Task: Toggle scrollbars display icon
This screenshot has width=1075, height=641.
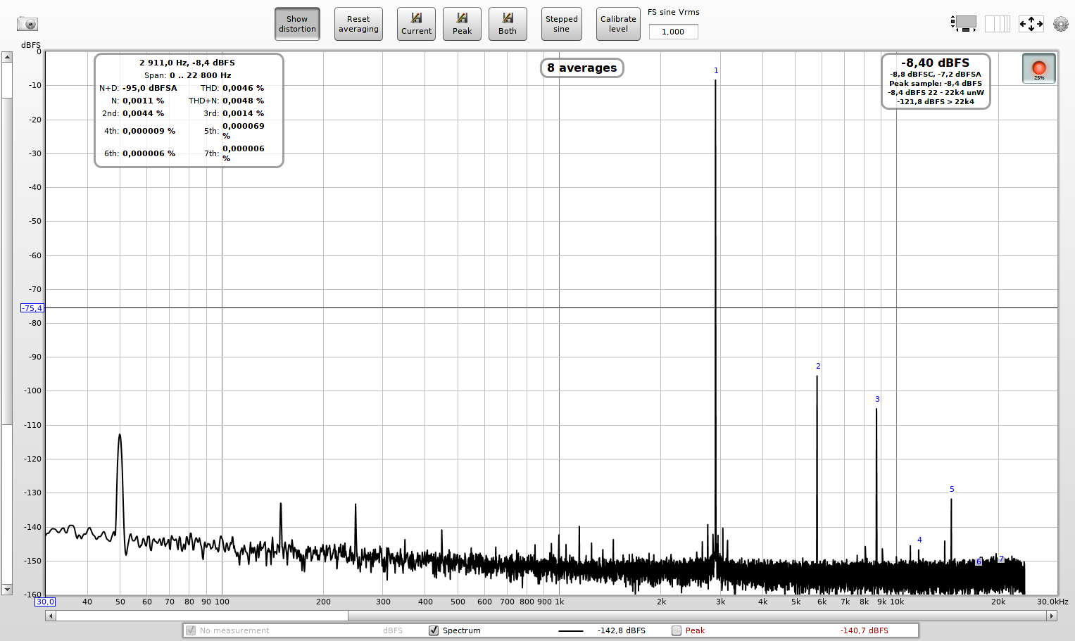Action: [964, 24]
